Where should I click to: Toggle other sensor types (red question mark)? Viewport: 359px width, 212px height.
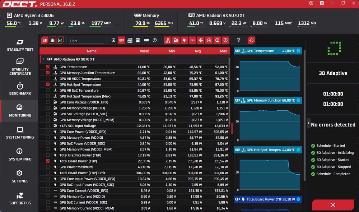click(x=225, y=40)
